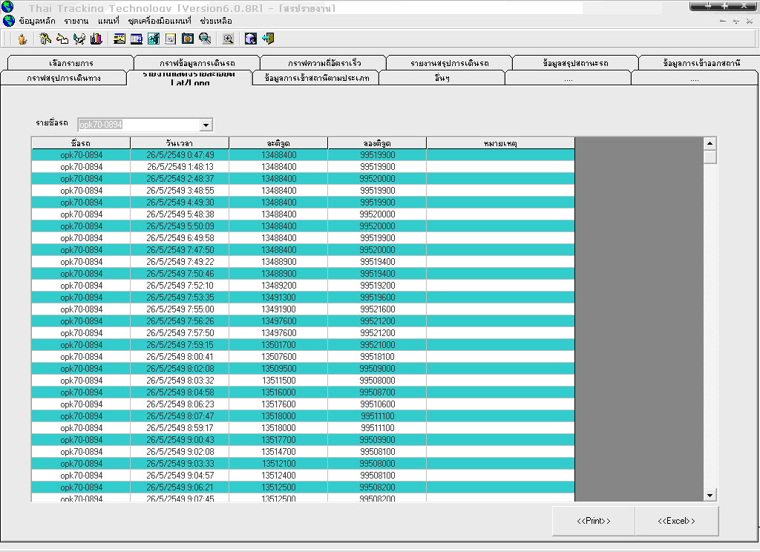Select the 26/5/2549 0:47:49 date cell

[x=180, y=155]
